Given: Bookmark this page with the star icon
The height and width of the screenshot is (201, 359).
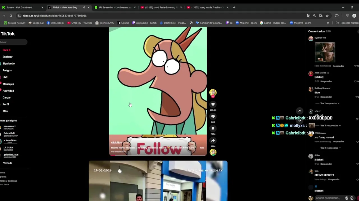Looking at the screenshot, I should coord(327,16).
